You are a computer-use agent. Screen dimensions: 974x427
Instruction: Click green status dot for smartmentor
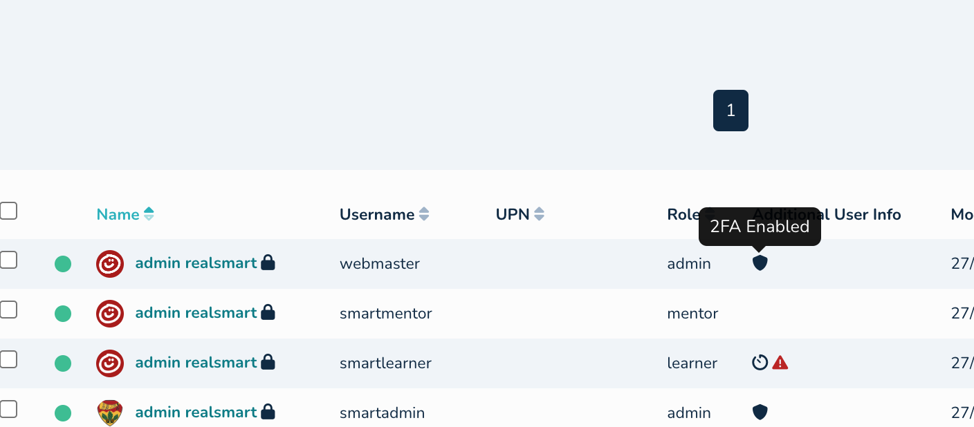coord(63,313)
